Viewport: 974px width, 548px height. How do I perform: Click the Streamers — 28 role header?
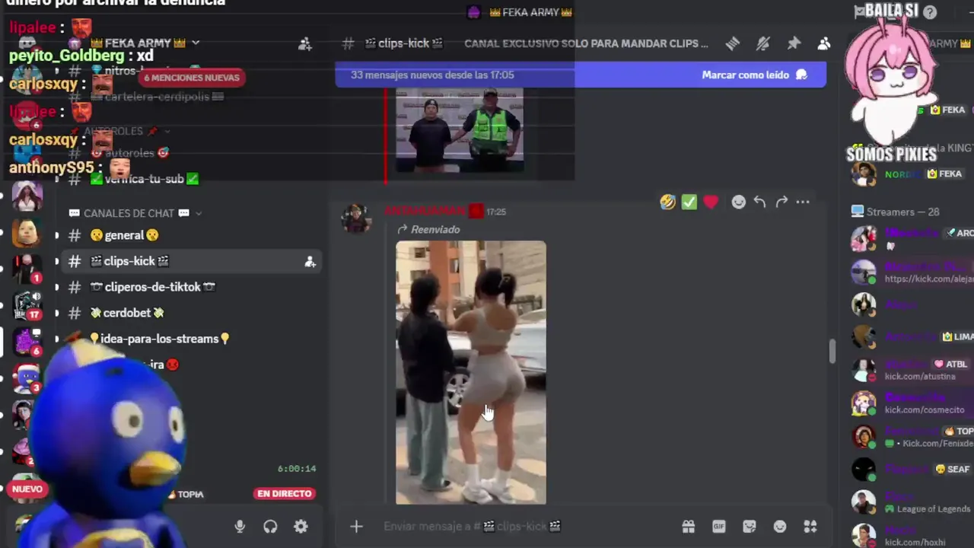pos(895,212)
